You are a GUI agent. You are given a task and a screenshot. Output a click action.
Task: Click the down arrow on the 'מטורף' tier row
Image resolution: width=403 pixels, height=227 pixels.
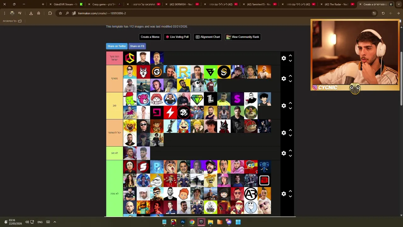[x=290, y=81]
